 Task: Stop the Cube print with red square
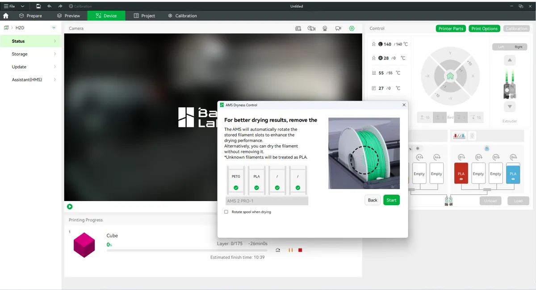(x=300, y=250)
